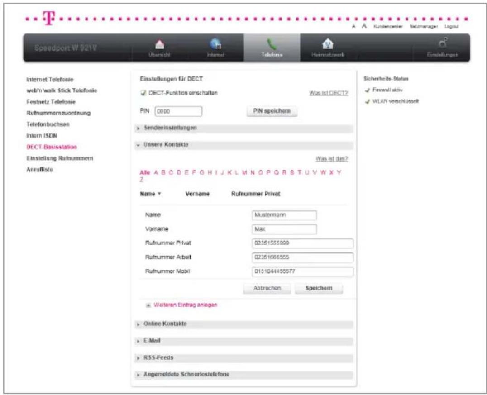Open the Kundencenter link

(388, 27)
